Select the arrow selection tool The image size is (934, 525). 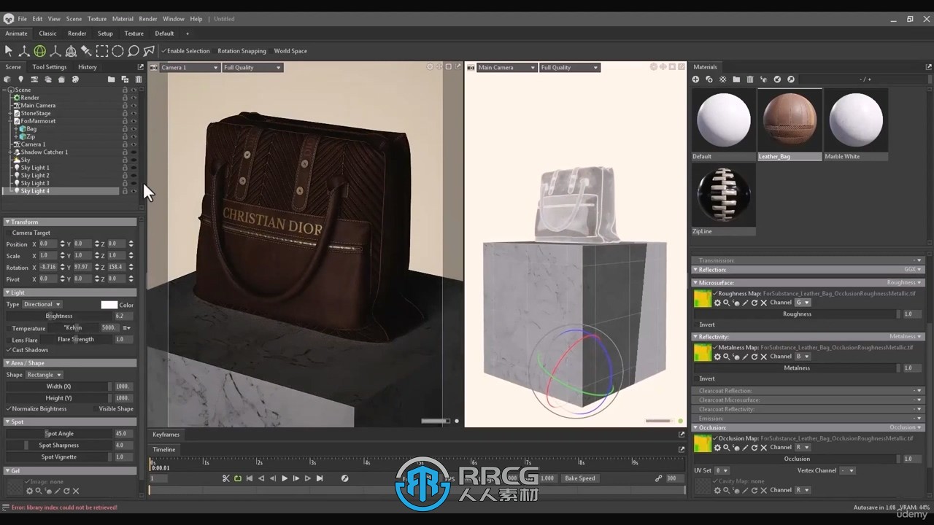[x=9, y=51]
